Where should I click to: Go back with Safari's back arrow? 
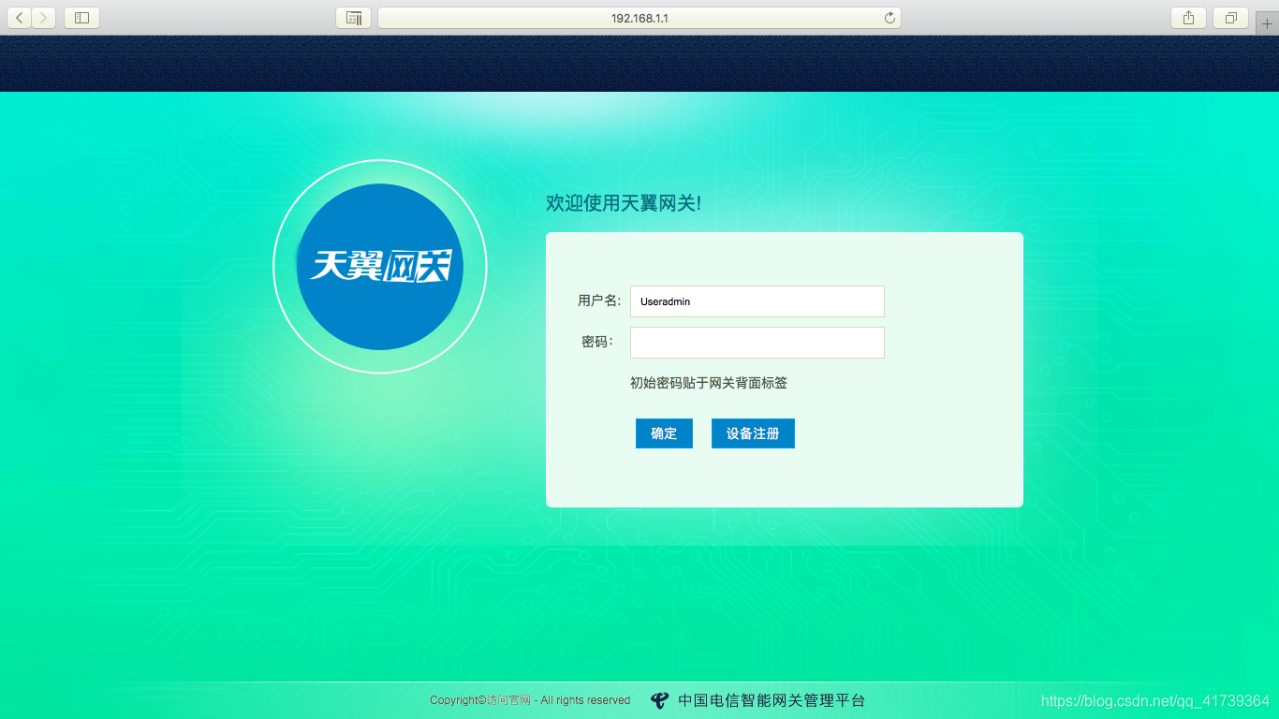click(x=19, y=18)
